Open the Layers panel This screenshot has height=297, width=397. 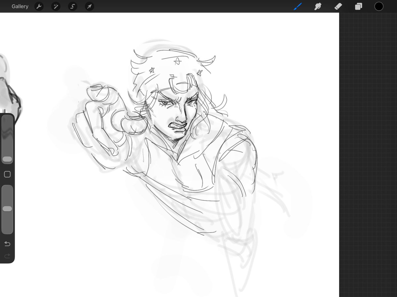pyautogui.click(x=359, y=6)
